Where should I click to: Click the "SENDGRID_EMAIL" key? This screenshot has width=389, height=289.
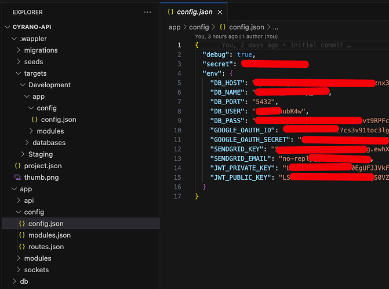point(241,158)
